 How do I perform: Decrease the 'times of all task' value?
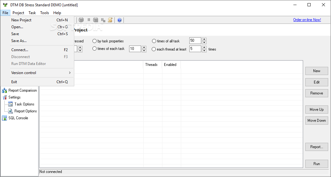(204, 42)
